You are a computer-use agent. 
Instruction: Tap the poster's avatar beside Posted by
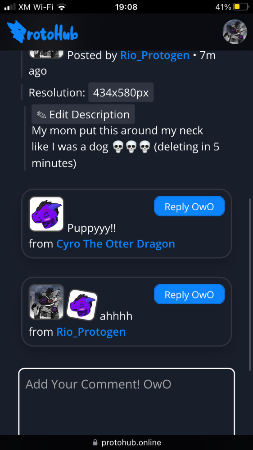pyautogui.click(x=46, y=54)
